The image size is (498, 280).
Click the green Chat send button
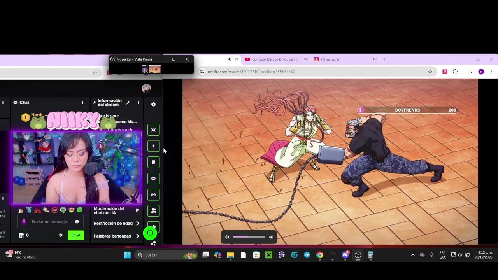pyautogui.click(x=76, y=235)
